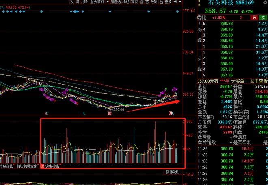Expand the dropdown arrow beside 重大事件
This screenshot has height=185, width=268.
click(108, 2)
